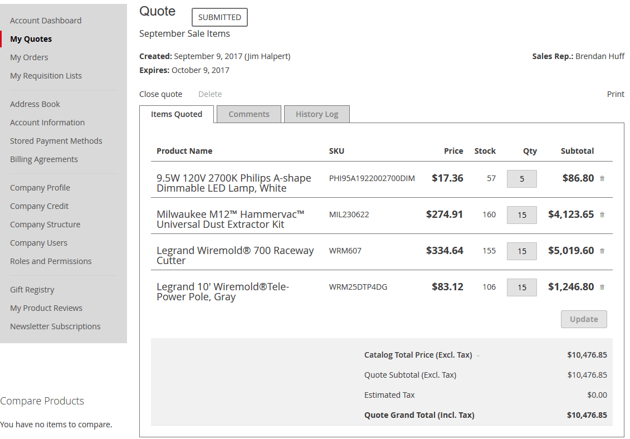Click the Quote Grand Total amount $10,476.85
630x439 pixels.
point(587,415)
